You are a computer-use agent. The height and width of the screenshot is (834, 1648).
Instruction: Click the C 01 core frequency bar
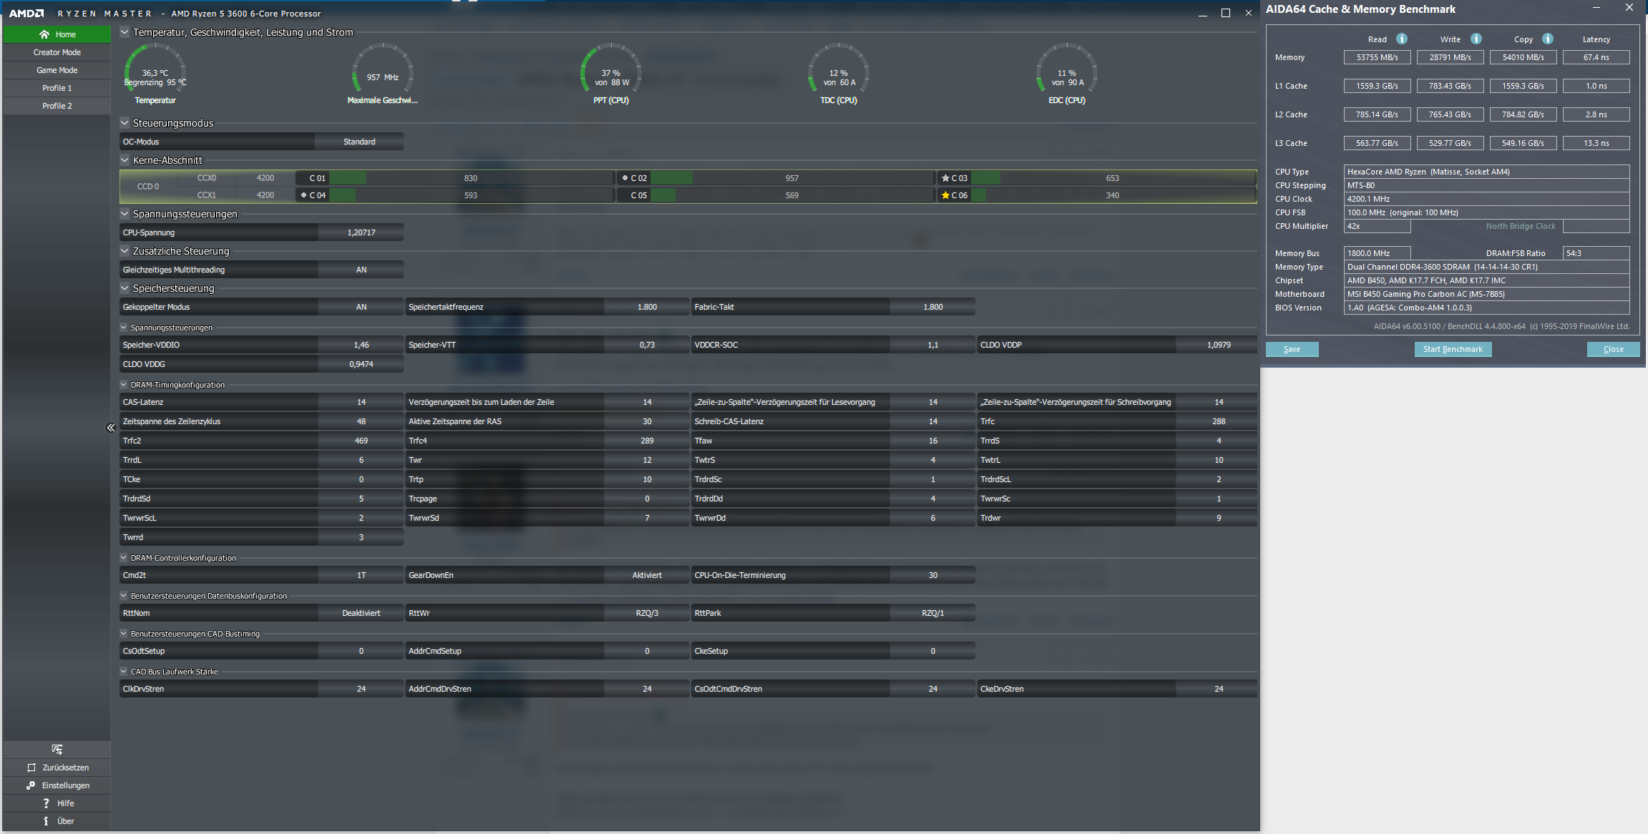click(470, 178)
